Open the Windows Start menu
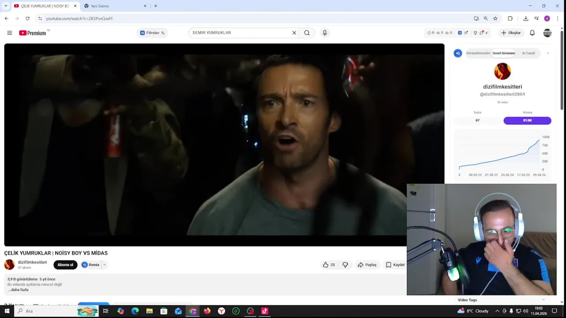Screen dimensions: 566x318 pos(7,311)
